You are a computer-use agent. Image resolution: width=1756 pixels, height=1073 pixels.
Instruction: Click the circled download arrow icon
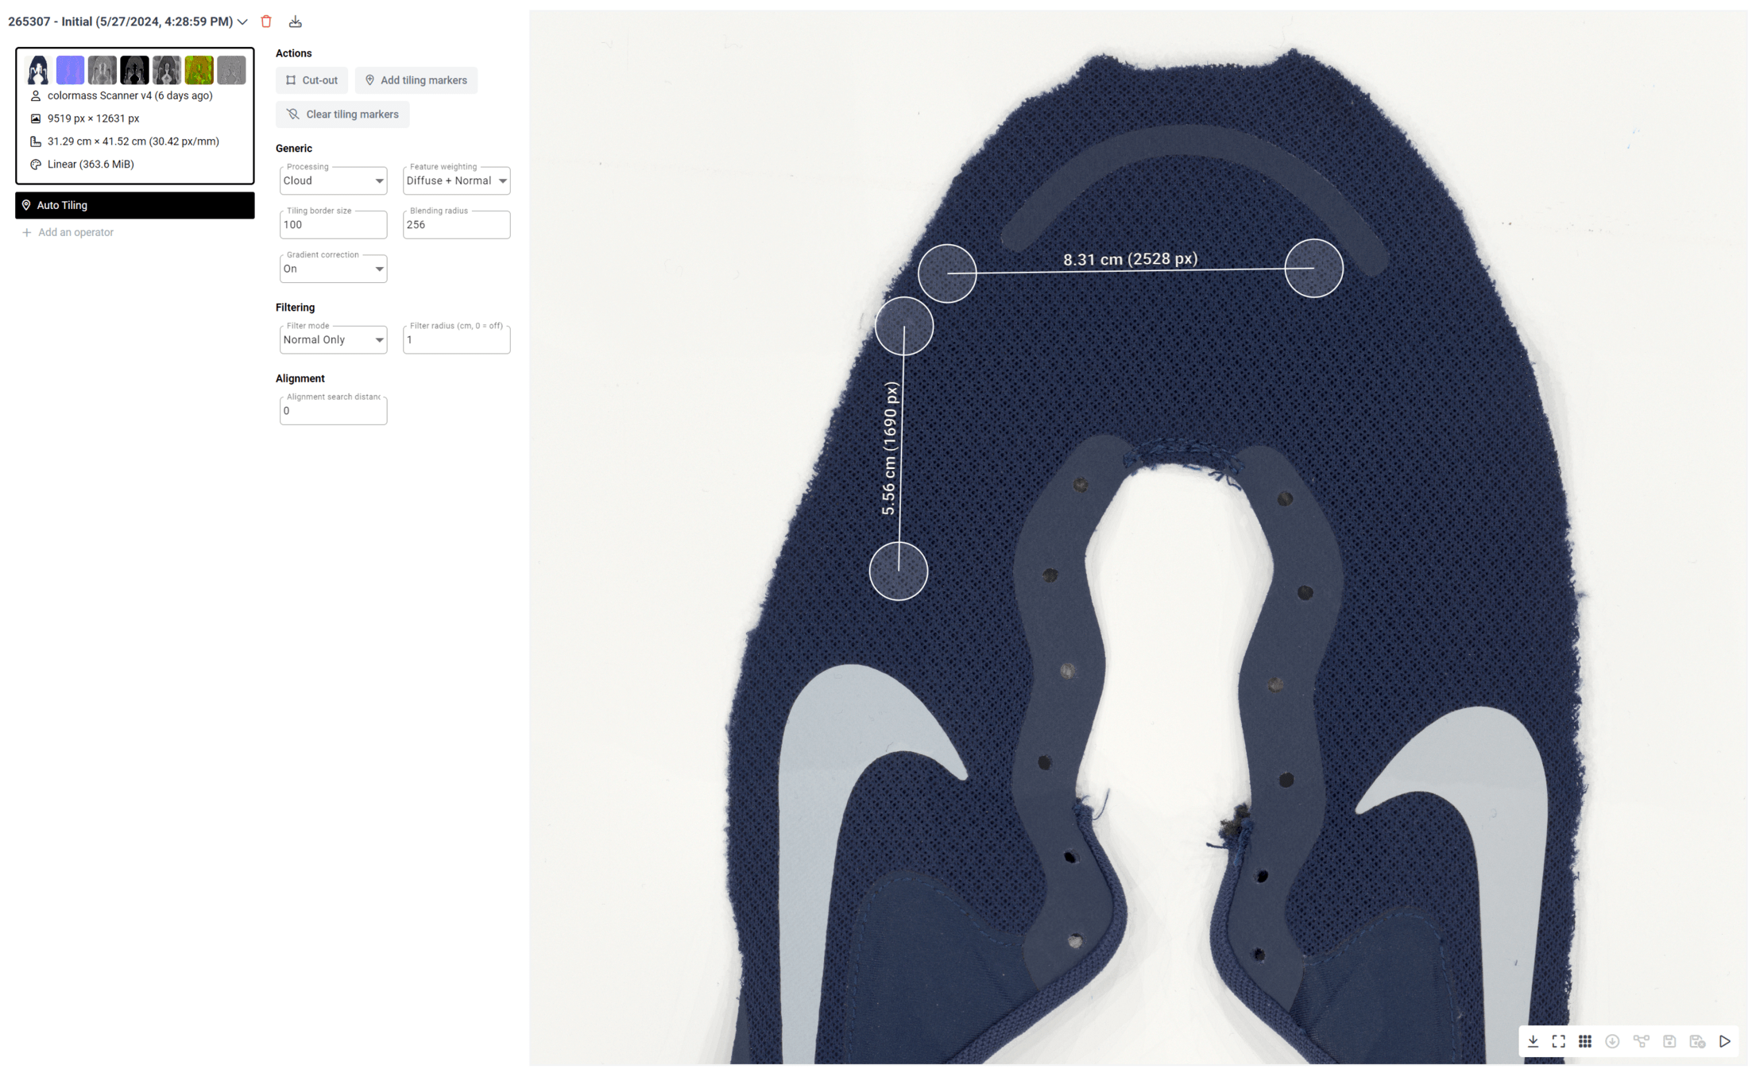point(1612,1041)
